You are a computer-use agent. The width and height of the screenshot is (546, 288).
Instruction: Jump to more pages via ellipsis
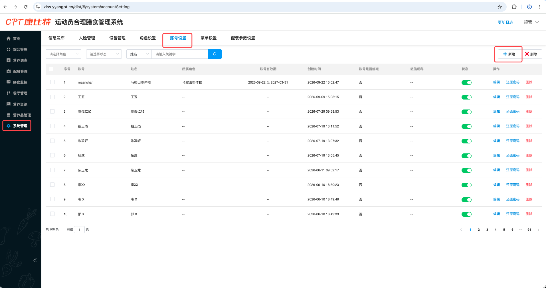point(521,230)
